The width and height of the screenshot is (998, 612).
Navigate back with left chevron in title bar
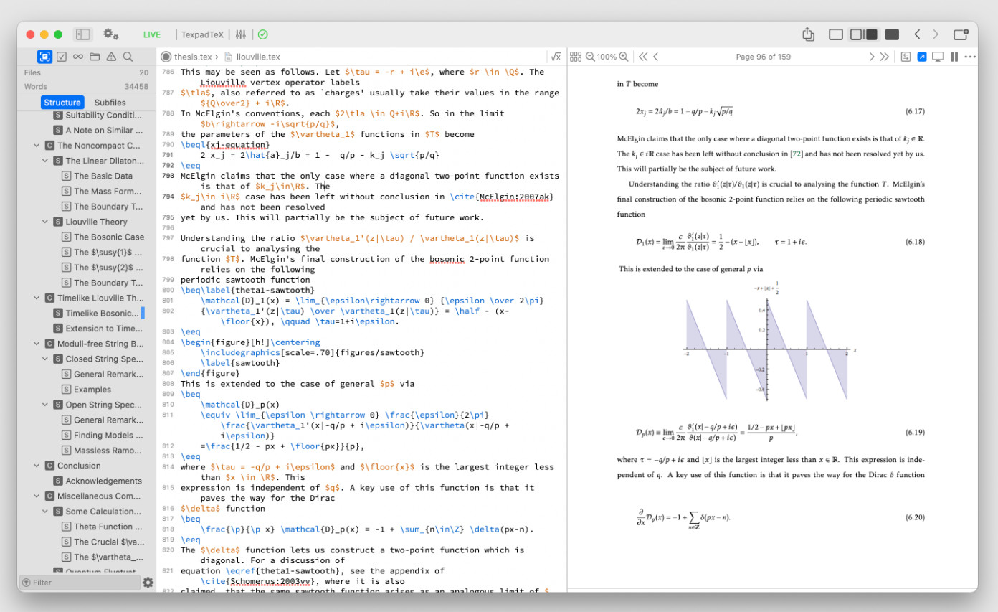click(917, 34)
